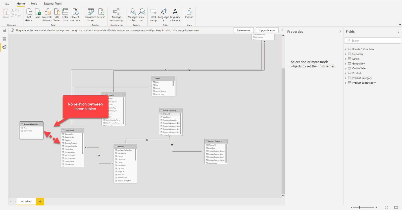Image resolution: width=402 pixels, height=210 pixels.
Task: Open Manage roles
Action: pos(132,15)
